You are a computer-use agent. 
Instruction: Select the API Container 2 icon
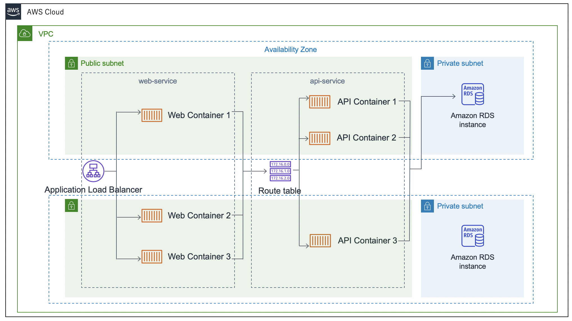tap(319, 138)
